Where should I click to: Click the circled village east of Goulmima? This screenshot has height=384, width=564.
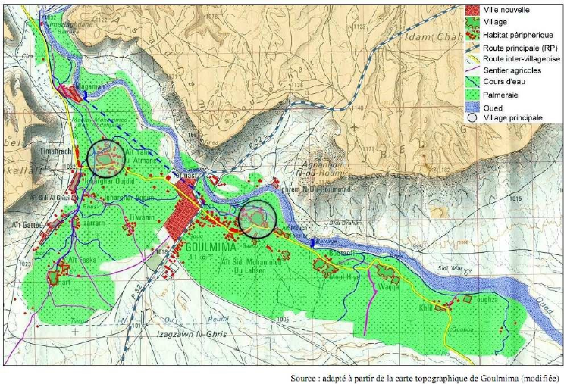coord(257,219)
